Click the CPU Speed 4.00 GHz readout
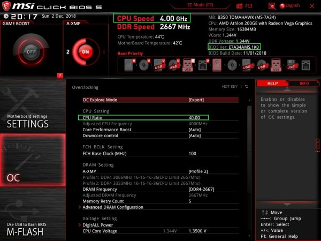 [152, 18]
